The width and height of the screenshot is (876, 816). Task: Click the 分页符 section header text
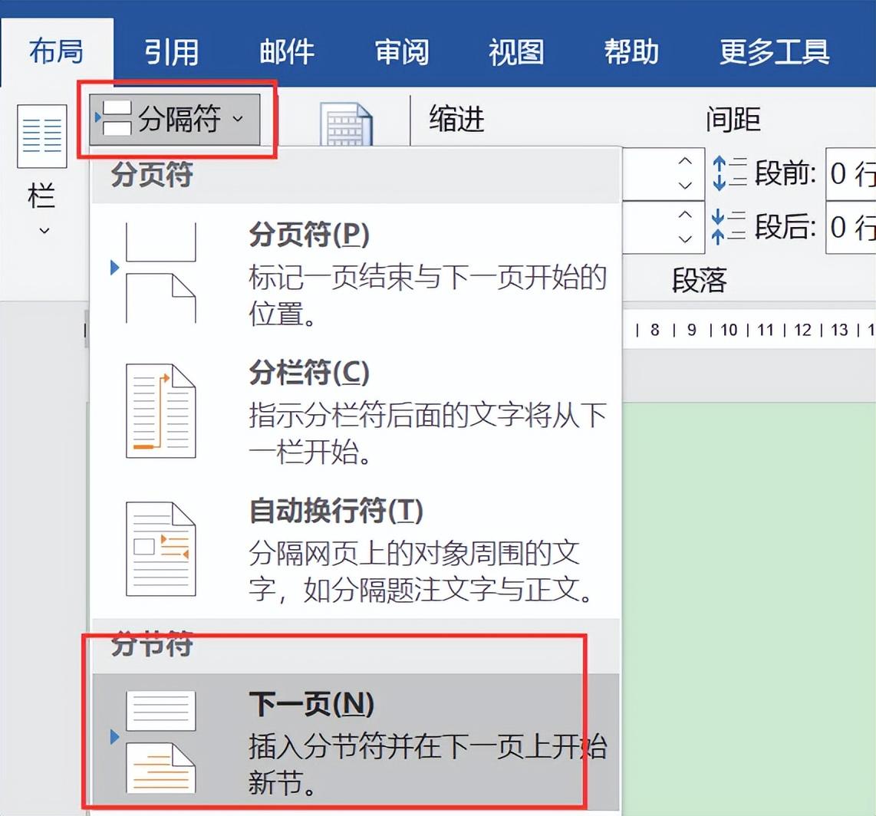coord(151,174)
